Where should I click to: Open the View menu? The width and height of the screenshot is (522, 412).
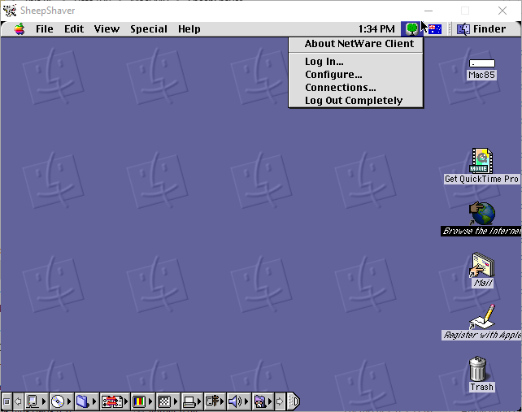[107, 29]
